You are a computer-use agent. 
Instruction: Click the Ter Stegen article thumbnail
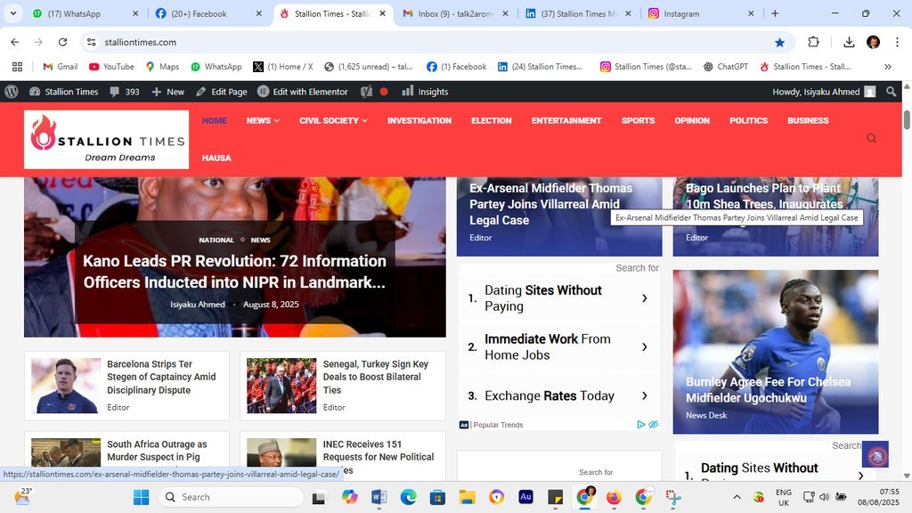point(66,385)
